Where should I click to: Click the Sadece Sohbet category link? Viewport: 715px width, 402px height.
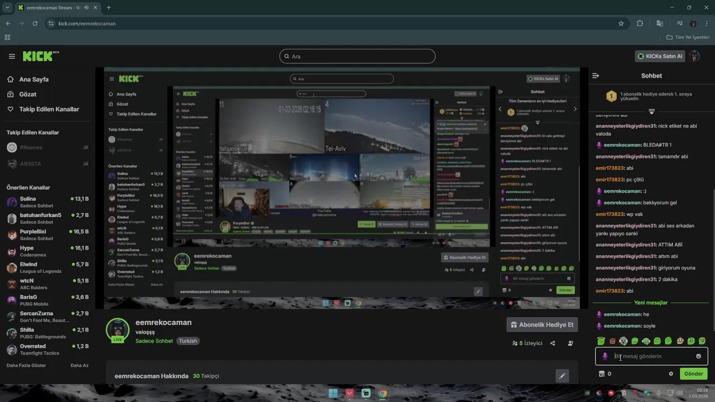[x=154, y=341]
